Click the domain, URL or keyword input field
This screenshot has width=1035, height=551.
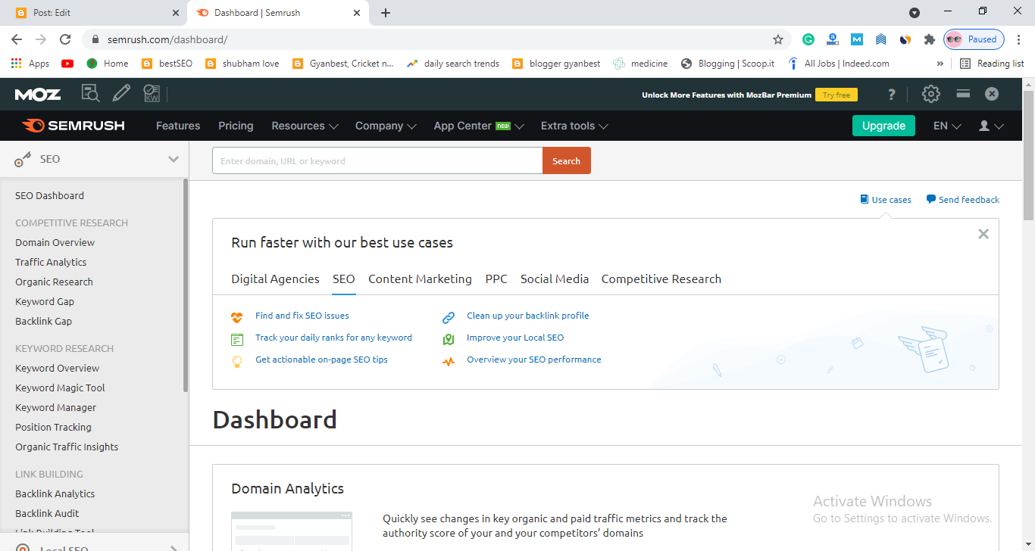point(377,160)
